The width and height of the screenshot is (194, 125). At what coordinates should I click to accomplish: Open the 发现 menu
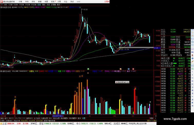pyautogui.click(x=53, y=2)
